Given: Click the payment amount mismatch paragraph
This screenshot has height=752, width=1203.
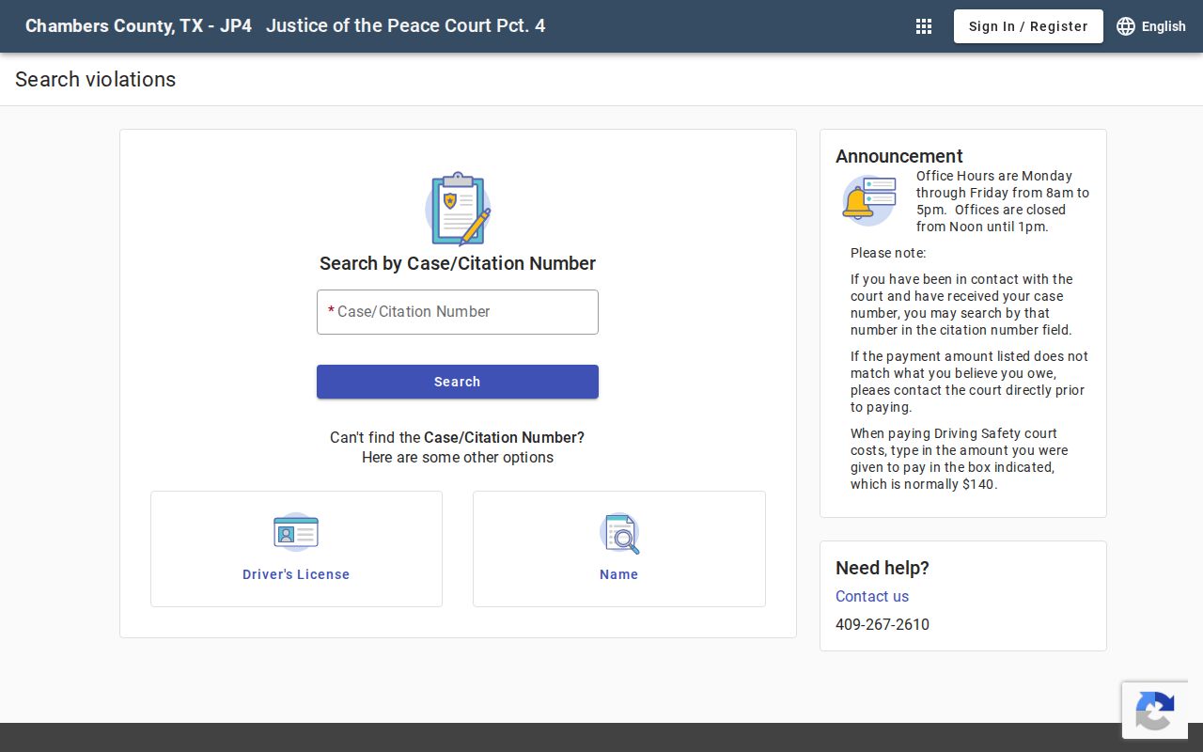Looking at the screenshot, I should point(969,382).
